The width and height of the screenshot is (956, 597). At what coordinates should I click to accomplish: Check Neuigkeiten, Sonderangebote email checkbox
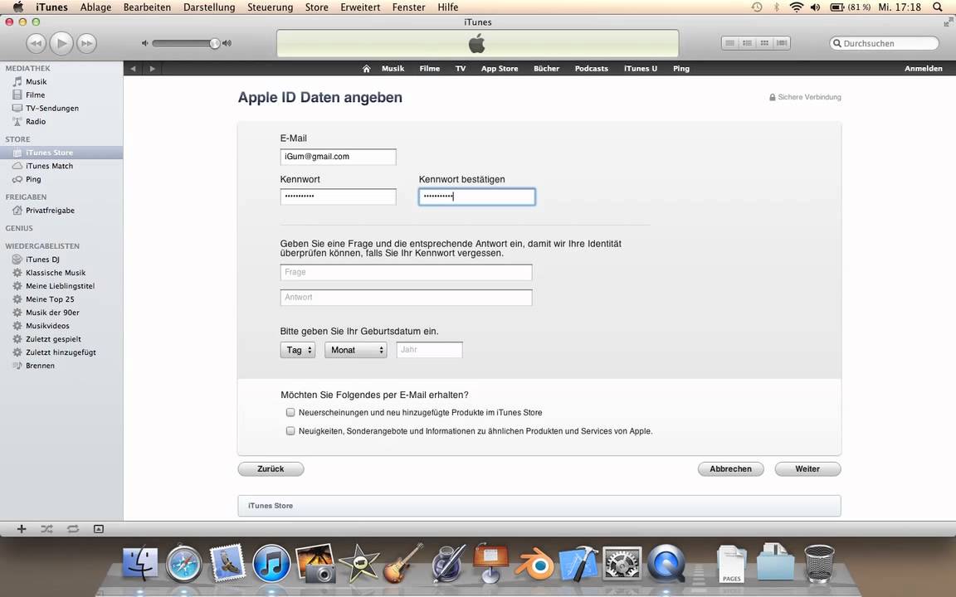[x=290, y=430]
